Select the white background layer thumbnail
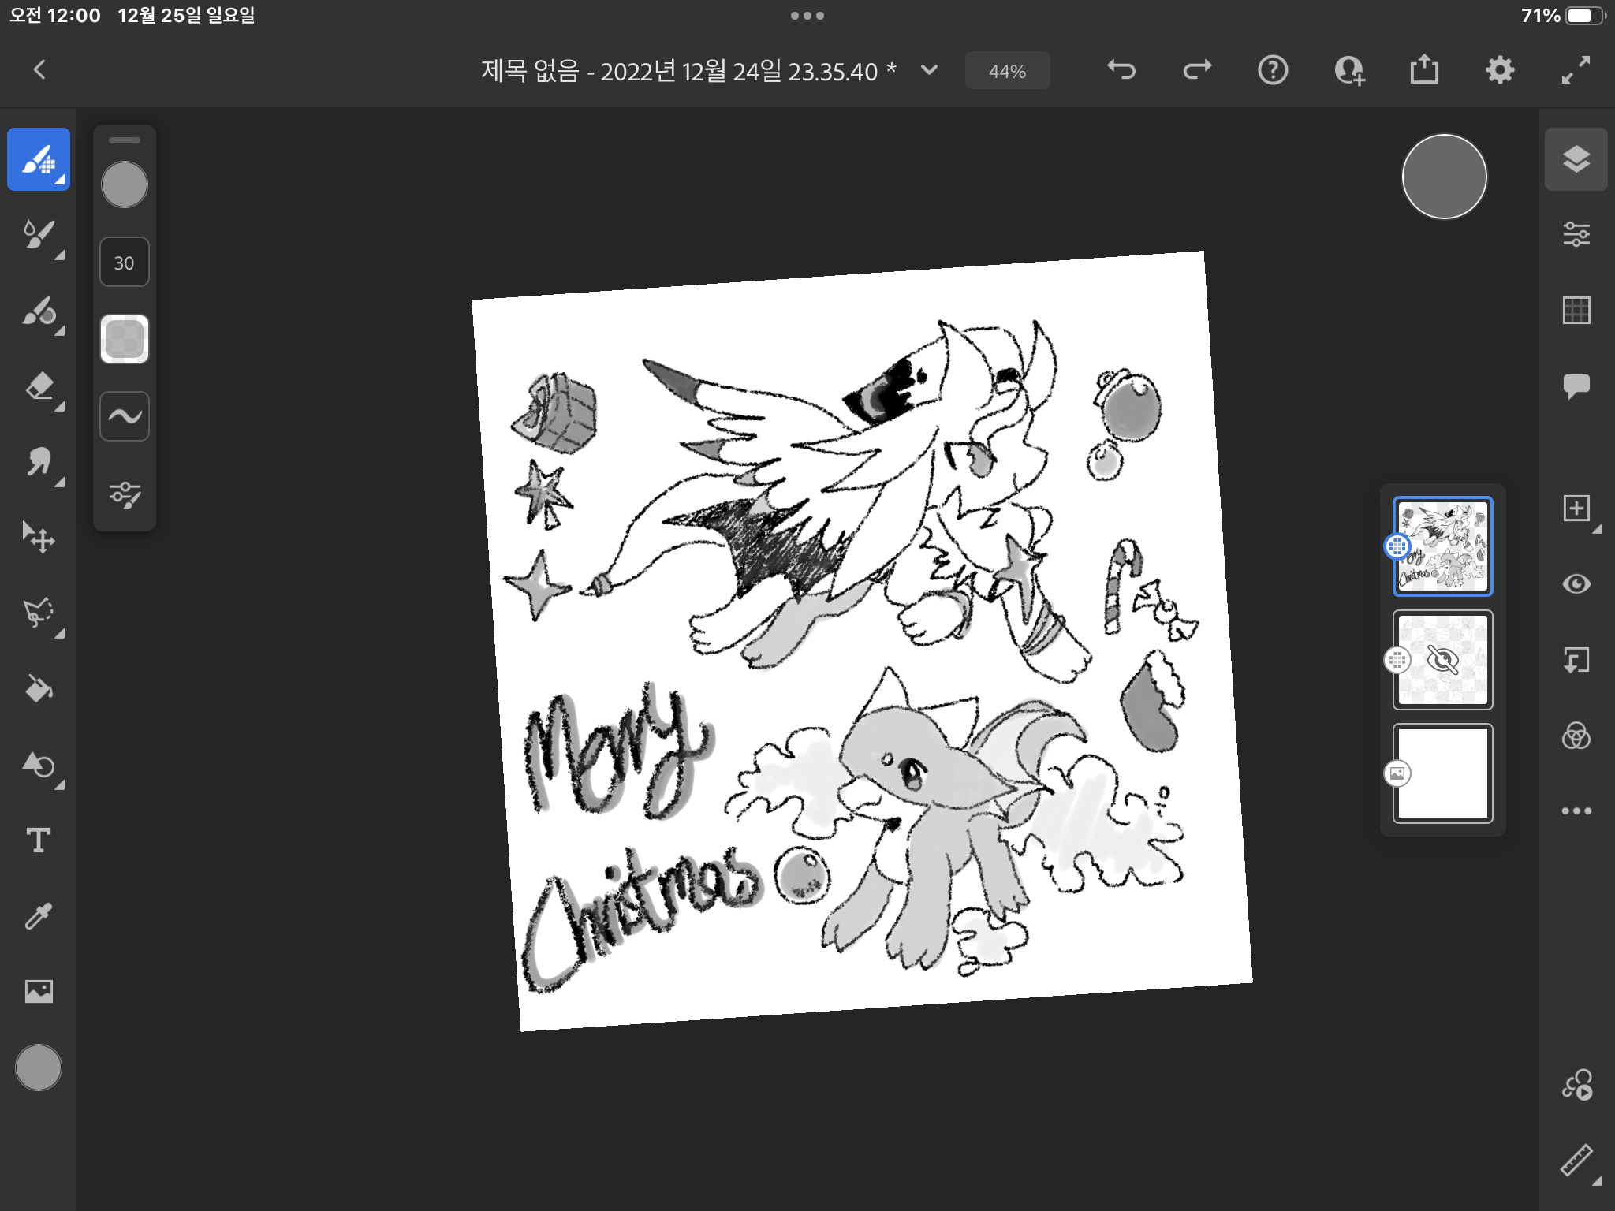Screen dimensions: 1615x1211 point(1442,773)
